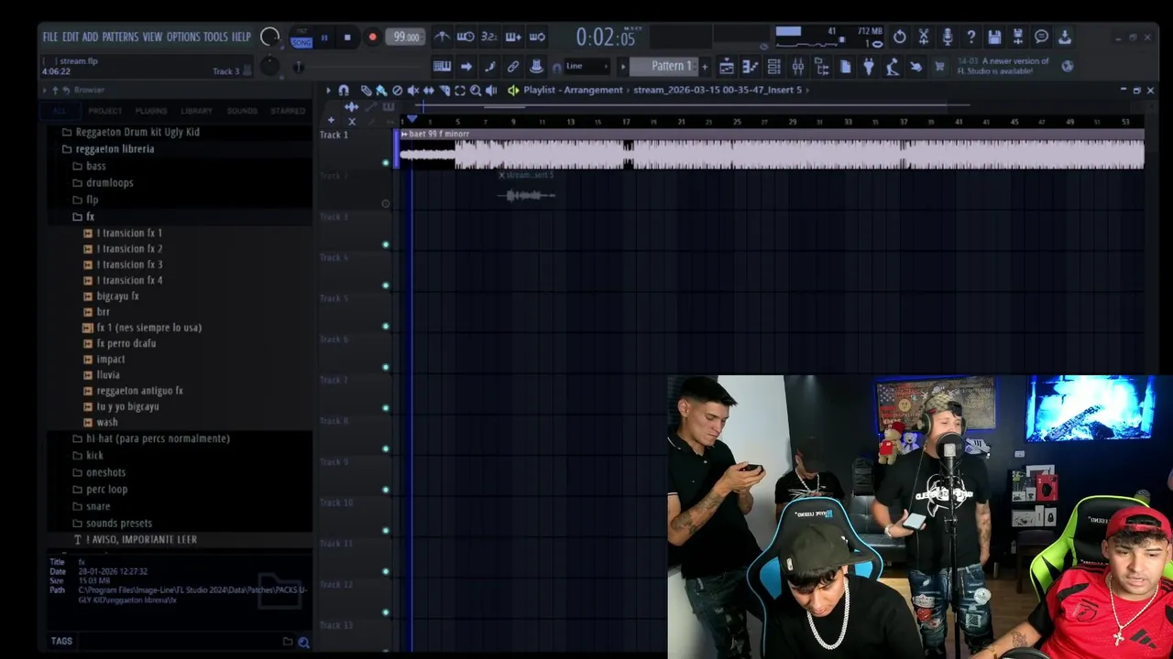
Task: Unmute Track 2 via its mute dot
Action: click(x=386, y=203)
